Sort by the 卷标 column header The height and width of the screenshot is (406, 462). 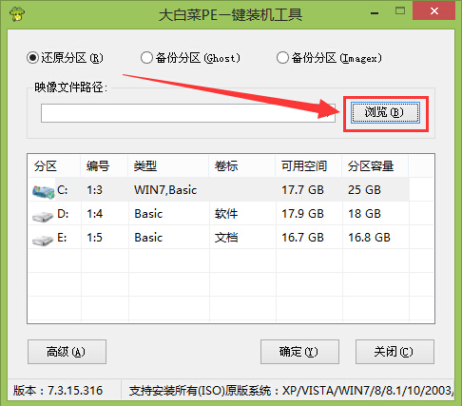click(242, 166)
